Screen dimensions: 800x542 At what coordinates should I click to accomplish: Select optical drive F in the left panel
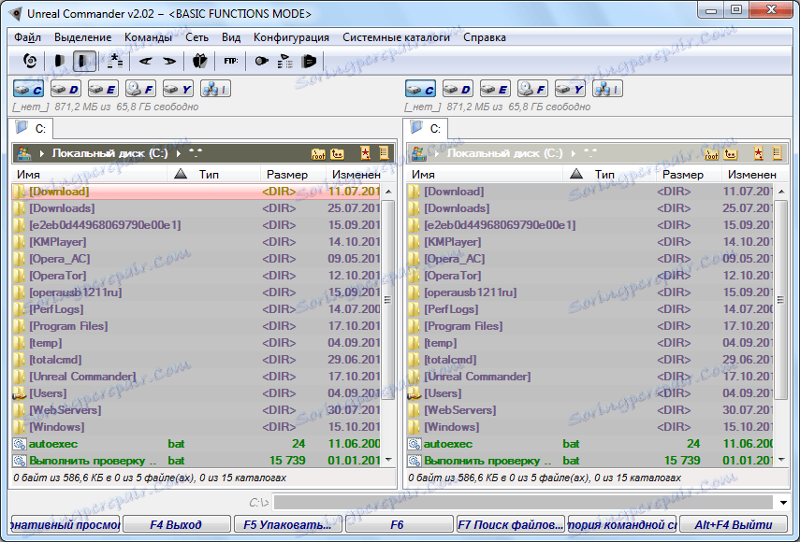tap(140, 89)
